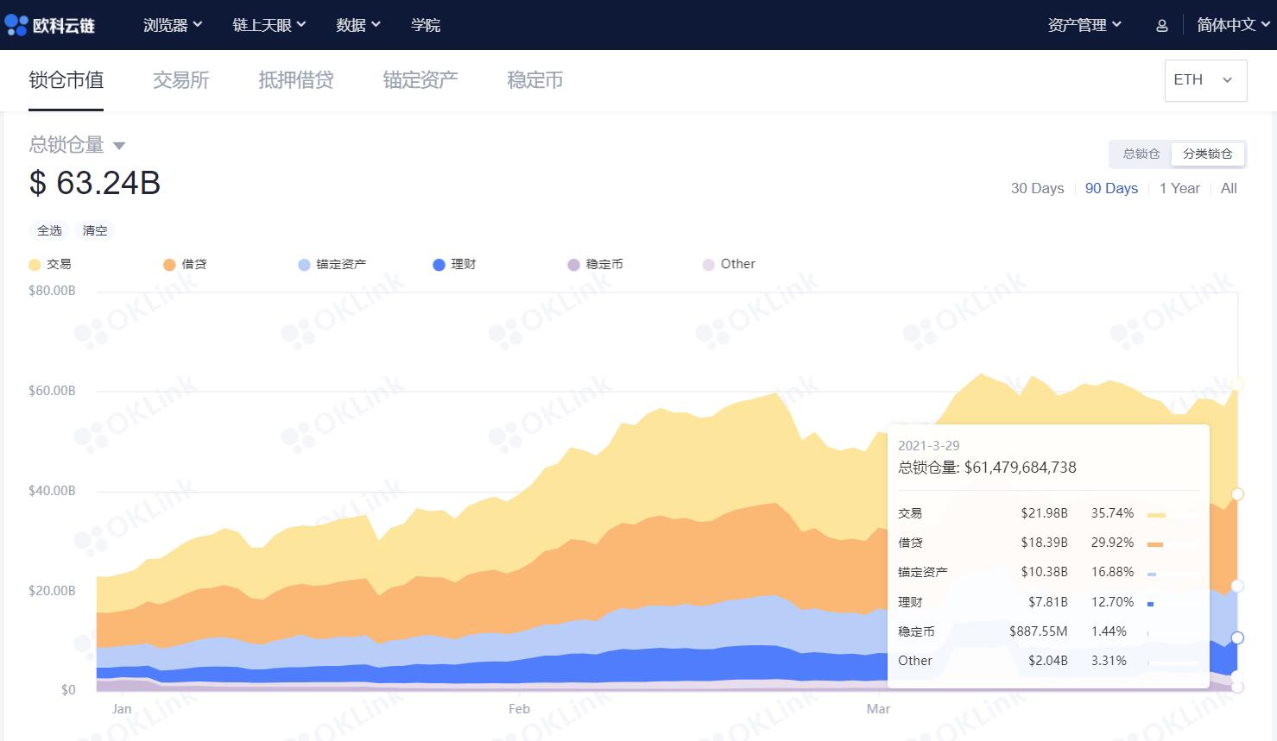
Task: Switch to the 交易所 tab
Action: (180, 79)
